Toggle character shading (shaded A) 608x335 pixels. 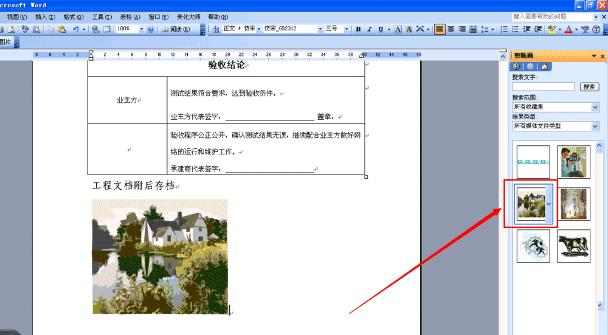tap(409, 29)
